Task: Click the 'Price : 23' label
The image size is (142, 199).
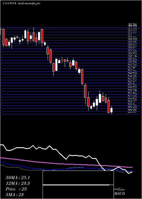Action: (16, 189)
